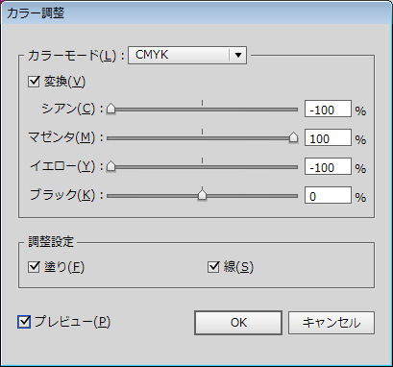Click the カラー調整 dialog title
The image size is (393, 367).
36,13
